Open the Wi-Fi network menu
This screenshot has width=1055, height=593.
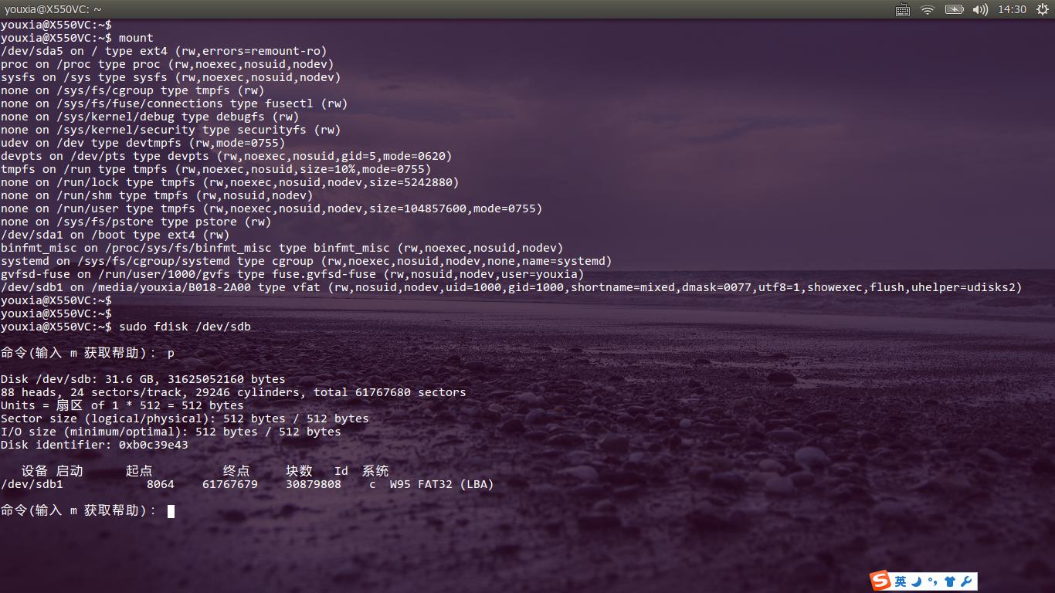928,9
